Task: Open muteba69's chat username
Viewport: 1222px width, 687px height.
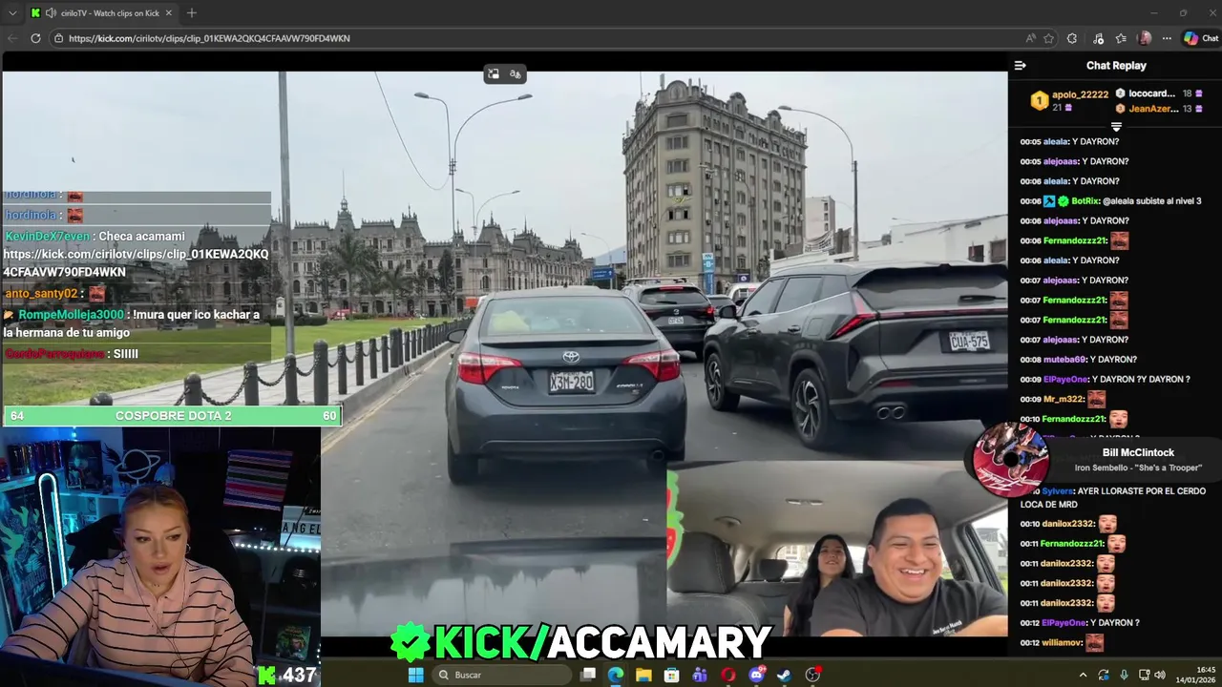Action: (1064, 360)
